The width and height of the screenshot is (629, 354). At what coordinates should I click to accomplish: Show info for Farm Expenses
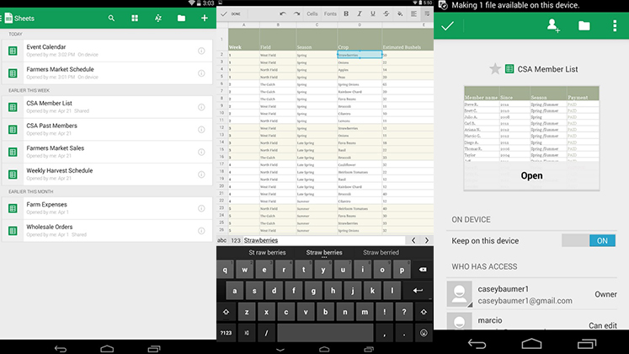click(x=201, y=208)
